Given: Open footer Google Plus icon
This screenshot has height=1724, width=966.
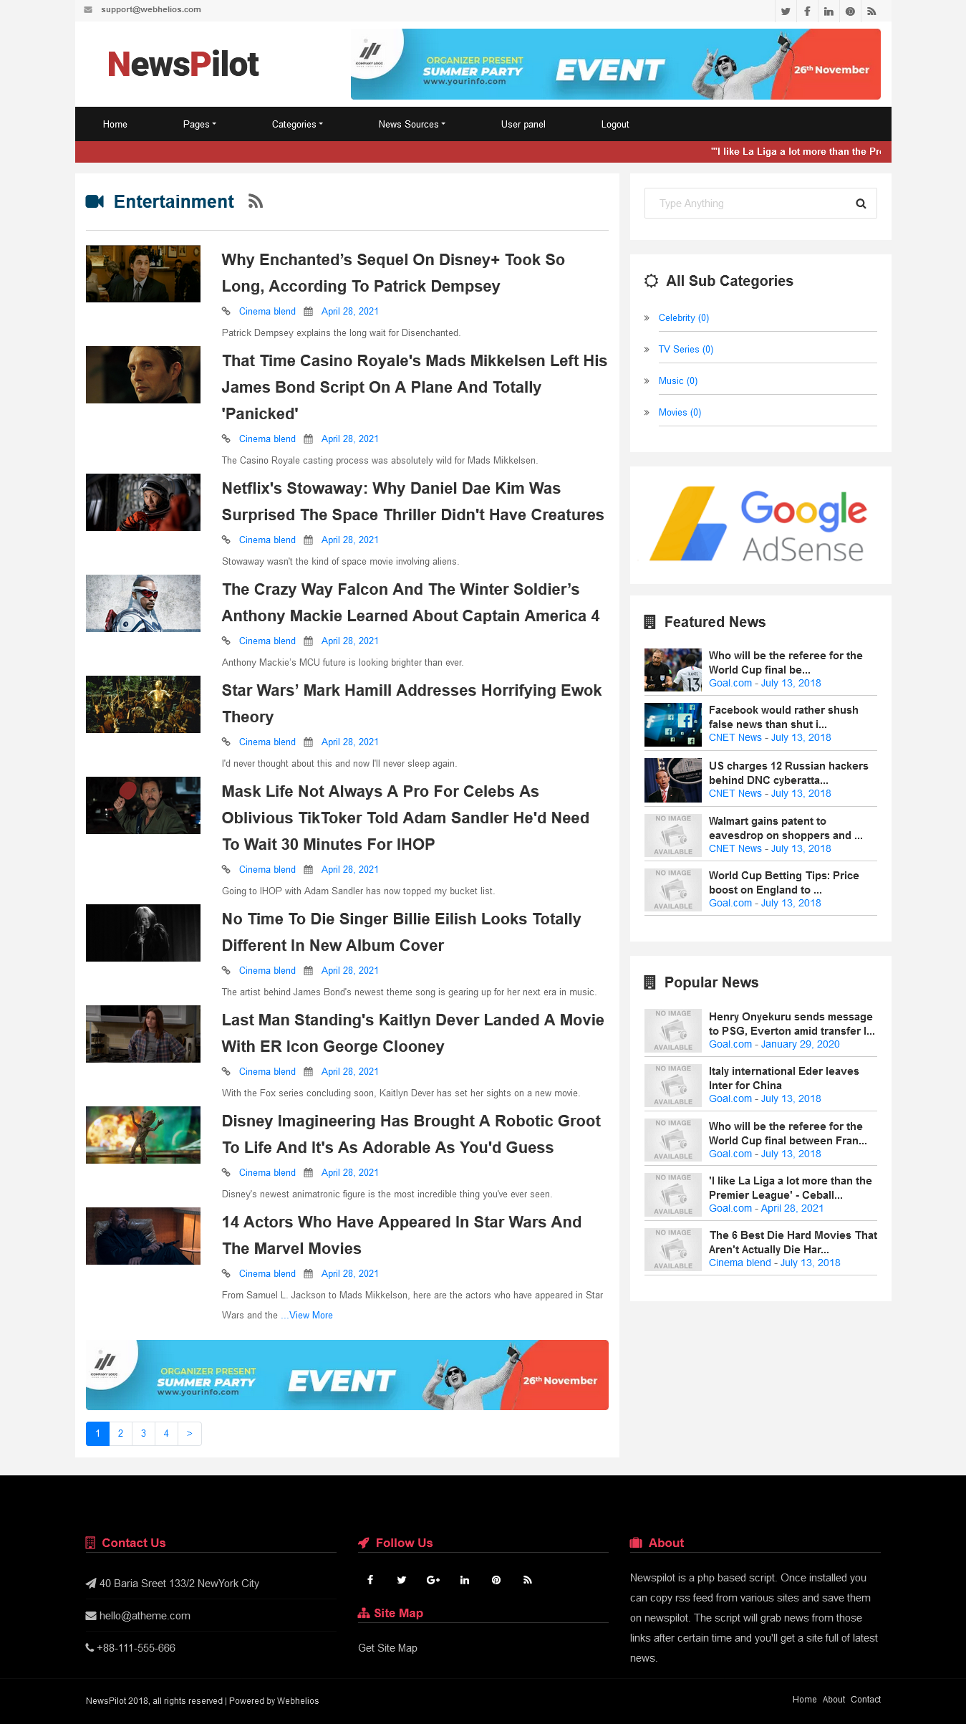Looking at the screenshot, I should click(x=433, y=1580).
